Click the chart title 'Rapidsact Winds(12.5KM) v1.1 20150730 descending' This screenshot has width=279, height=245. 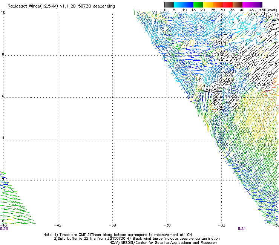click(61, 6)
